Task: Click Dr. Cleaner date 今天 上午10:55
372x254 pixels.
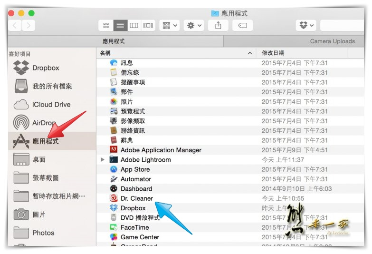Action: tap(283, 198)
